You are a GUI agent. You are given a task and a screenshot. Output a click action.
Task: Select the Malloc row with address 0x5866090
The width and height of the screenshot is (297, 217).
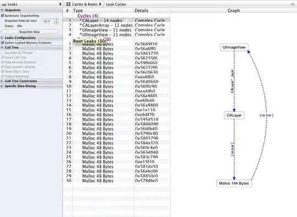click(117, 124)
